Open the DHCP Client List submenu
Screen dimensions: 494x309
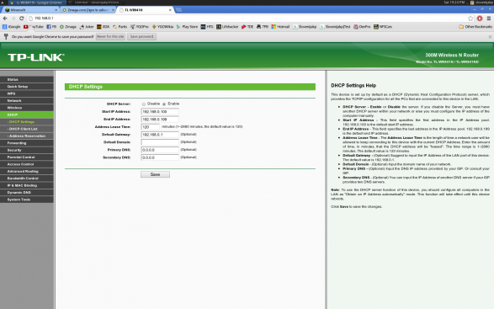[x=27, y=129]
